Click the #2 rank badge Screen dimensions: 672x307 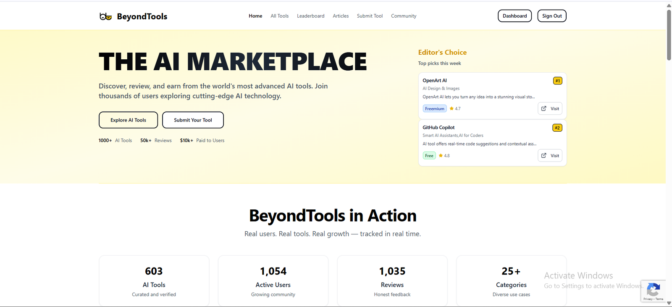[557, 128]
